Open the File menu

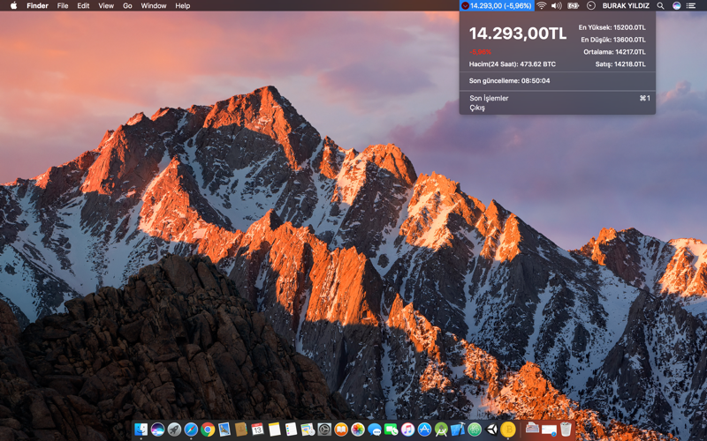(63, 5)
